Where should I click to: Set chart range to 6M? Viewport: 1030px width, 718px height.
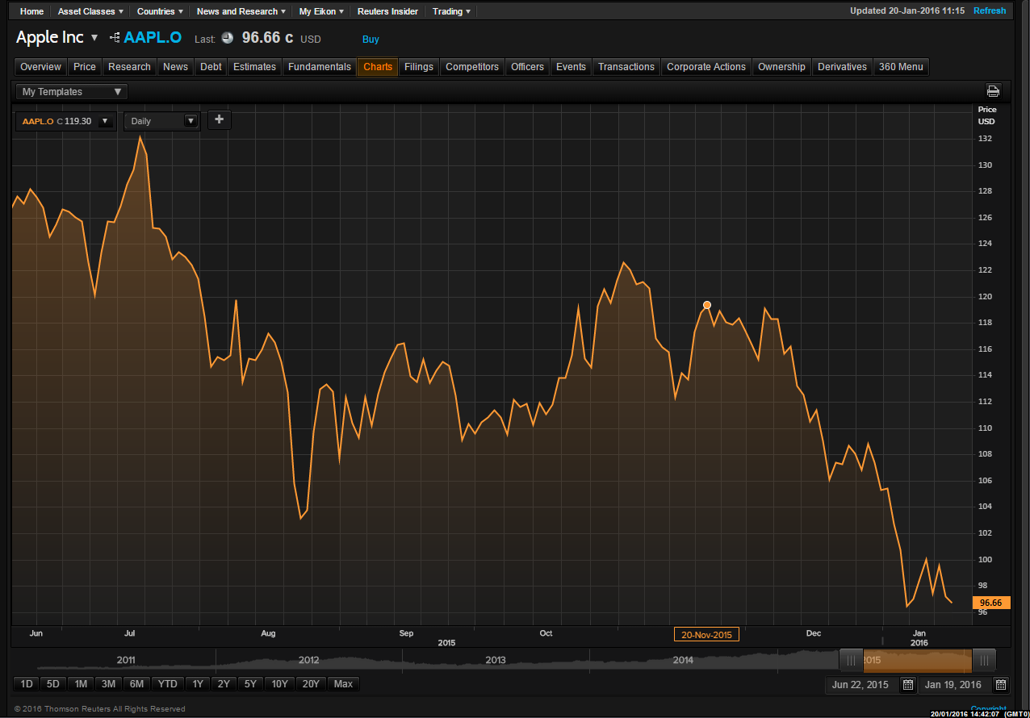point(136,684)
